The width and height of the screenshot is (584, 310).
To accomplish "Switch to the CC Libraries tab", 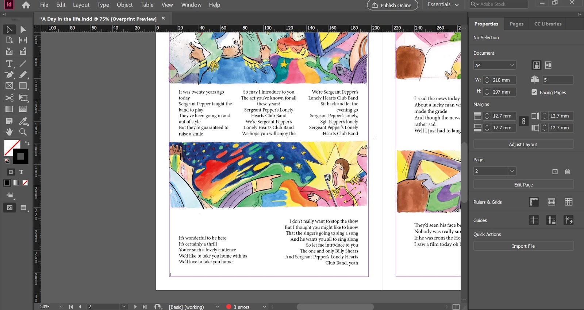I will point(548,24).
